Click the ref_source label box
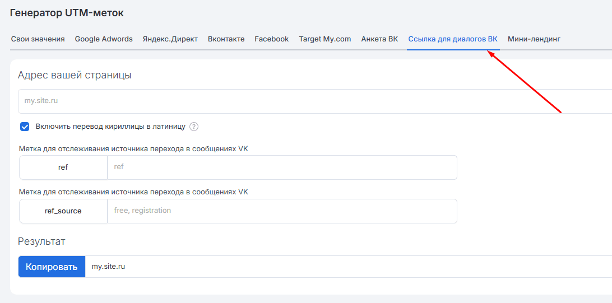Screen dimensions: 612x303 pos(63,211)
